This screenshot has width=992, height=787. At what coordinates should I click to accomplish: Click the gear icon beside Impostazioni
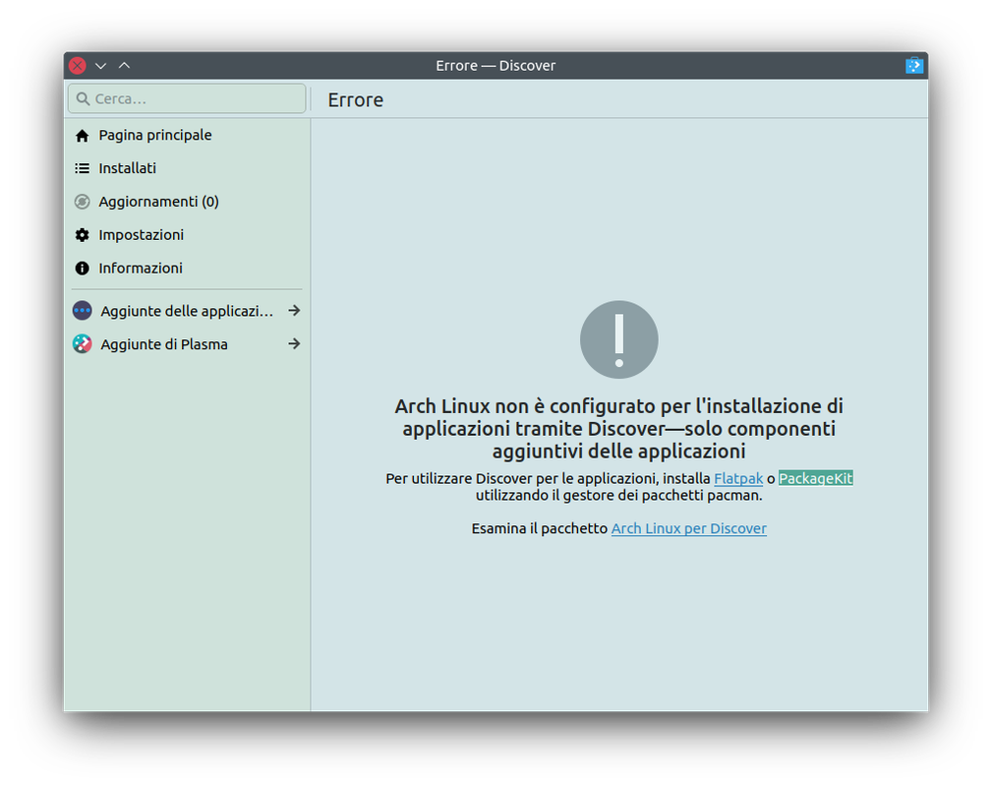click(x=83, y=235)
